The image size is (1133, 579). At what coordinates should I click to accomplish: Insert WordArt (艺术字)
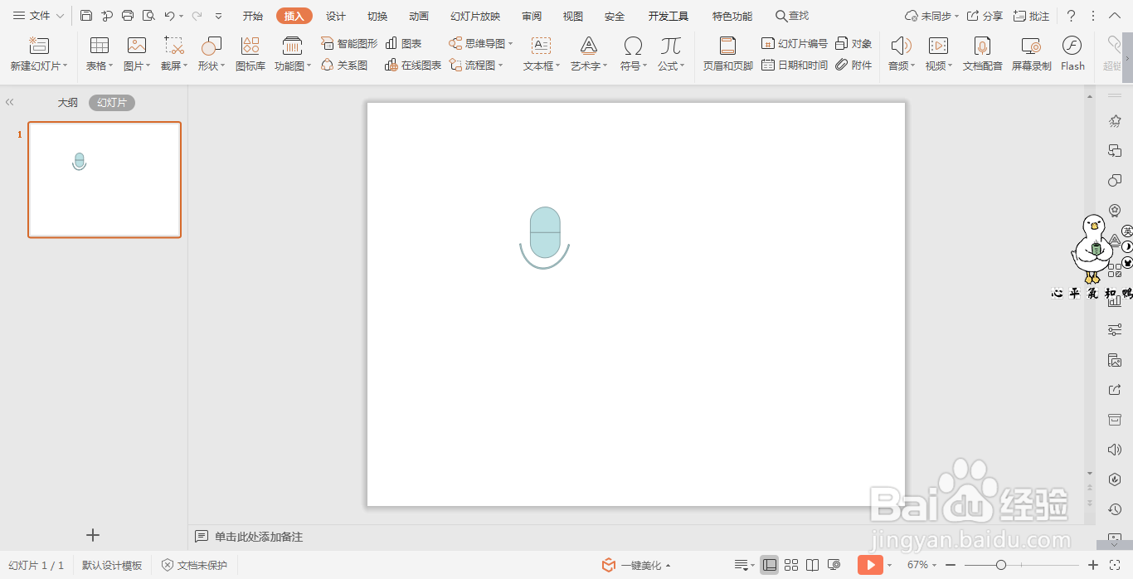point(589,54)
